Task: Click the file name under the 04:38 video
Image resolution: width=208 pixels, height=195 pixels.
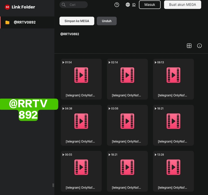Action: pyautogui.click(x=80, y=142)
